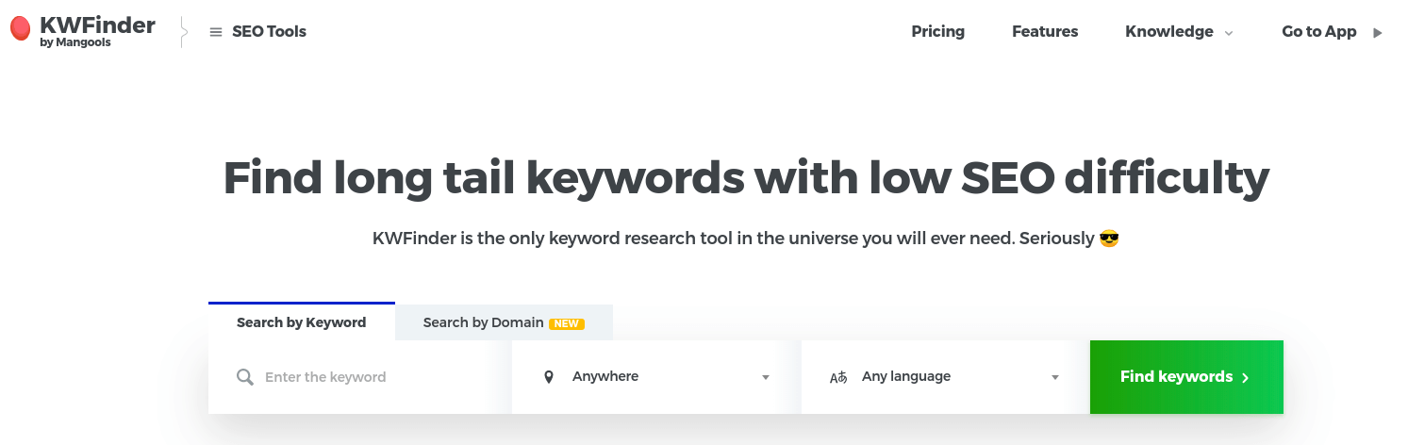Viewport: 1408px width, 445px height.
Task: Click the location pin icon
Action: click(549, 377)
